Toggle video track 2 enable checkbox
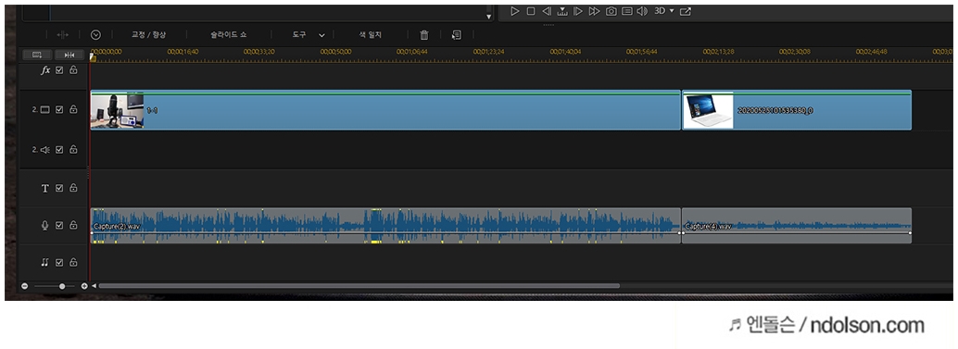Viewport: 958px width, 349px height. tap(59, 110)
